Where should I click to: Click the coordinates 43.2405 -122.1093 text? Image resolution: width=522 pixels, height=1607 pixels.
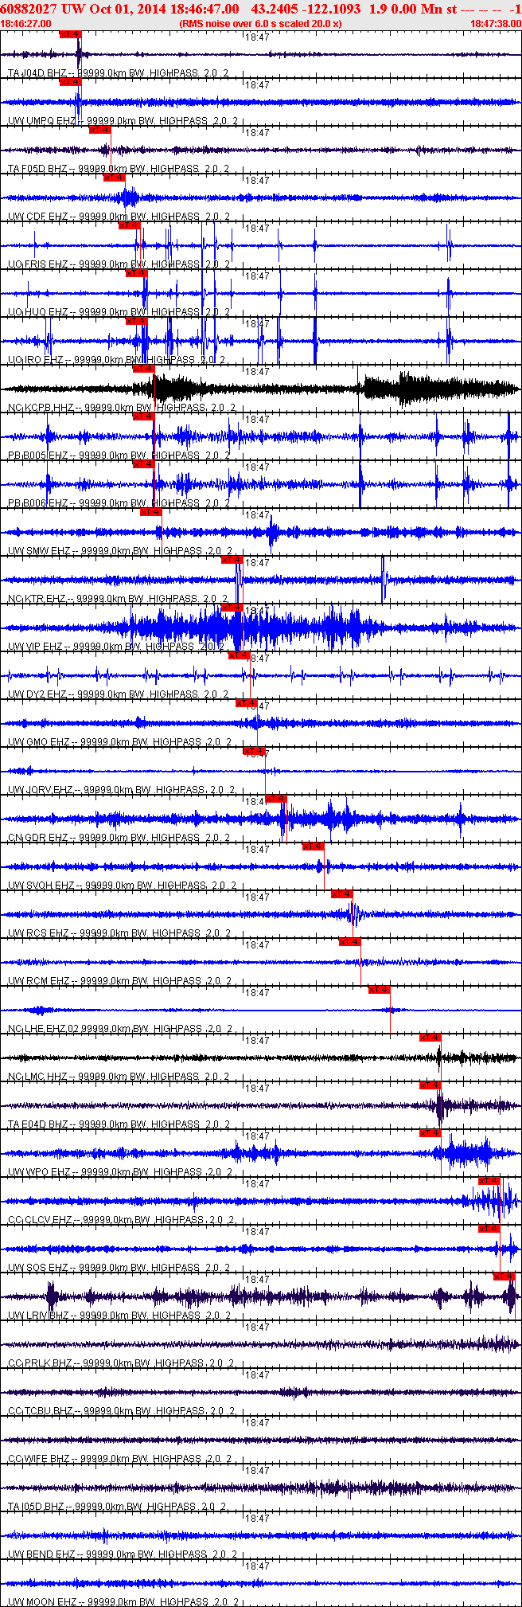point(306,9)
